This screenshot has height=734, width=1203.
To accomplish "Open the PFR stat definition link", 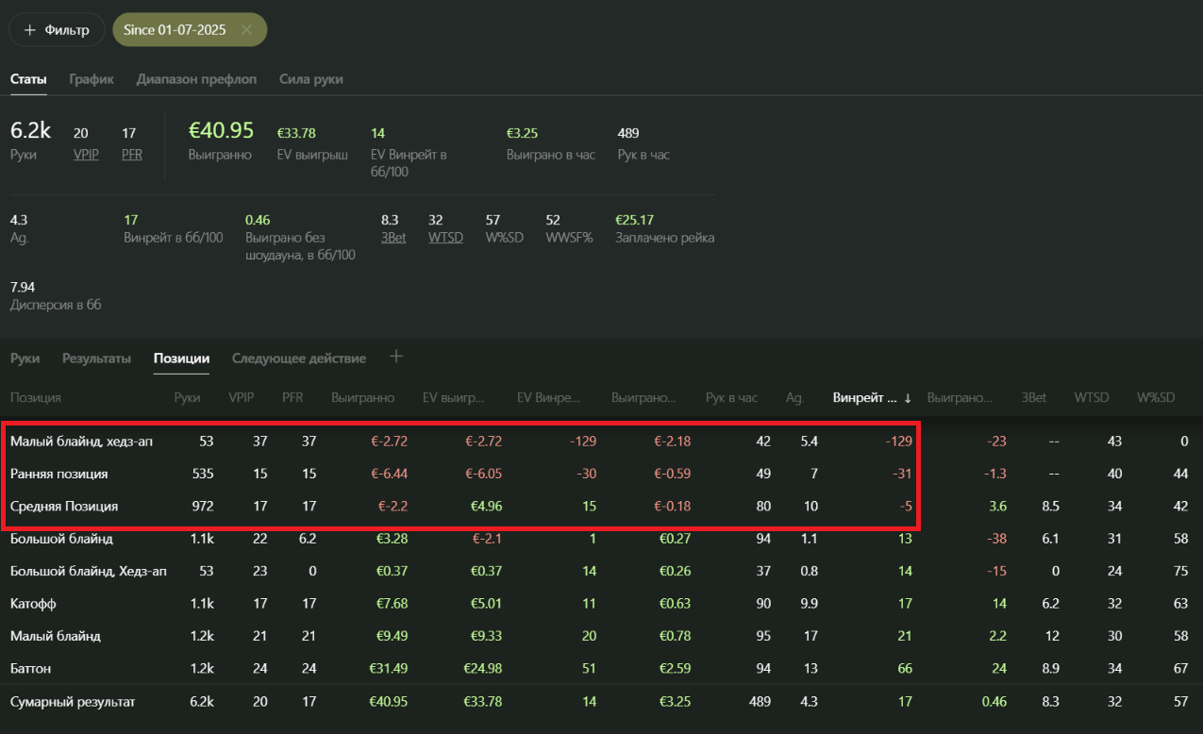I will coord(132,155).
